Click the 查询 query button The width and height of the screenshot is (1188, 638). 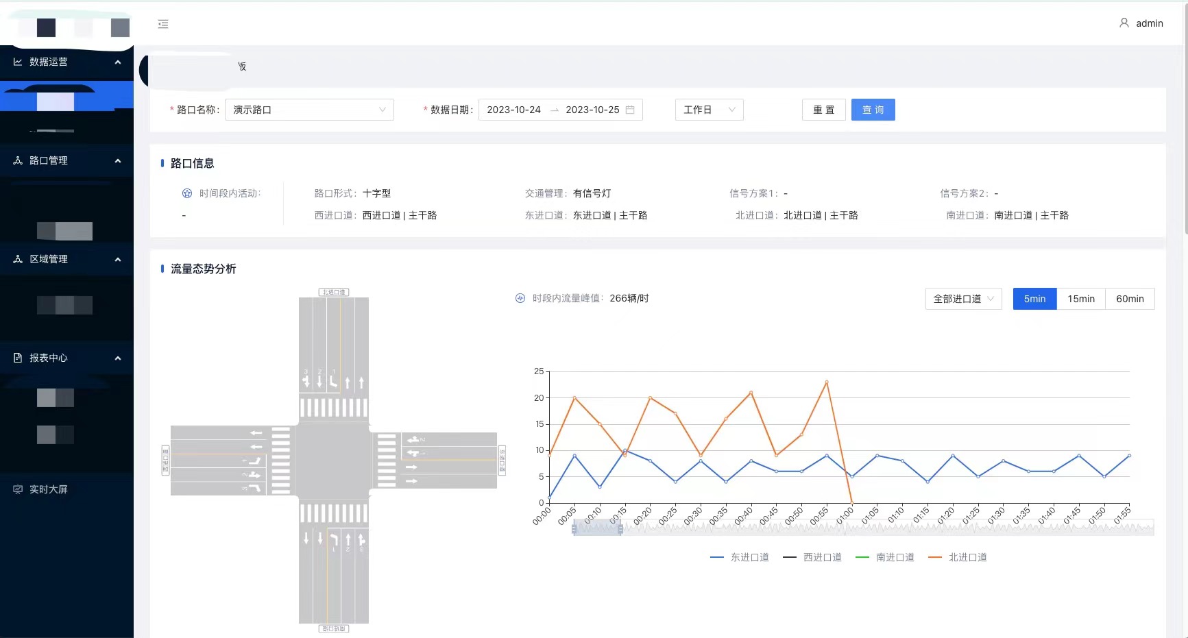click(873, 110)
